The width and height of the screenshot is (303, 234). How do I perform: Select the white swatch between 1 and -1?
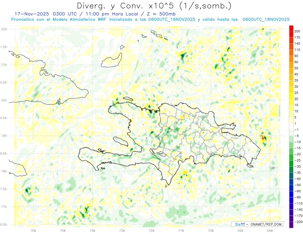tap(291, 126)
